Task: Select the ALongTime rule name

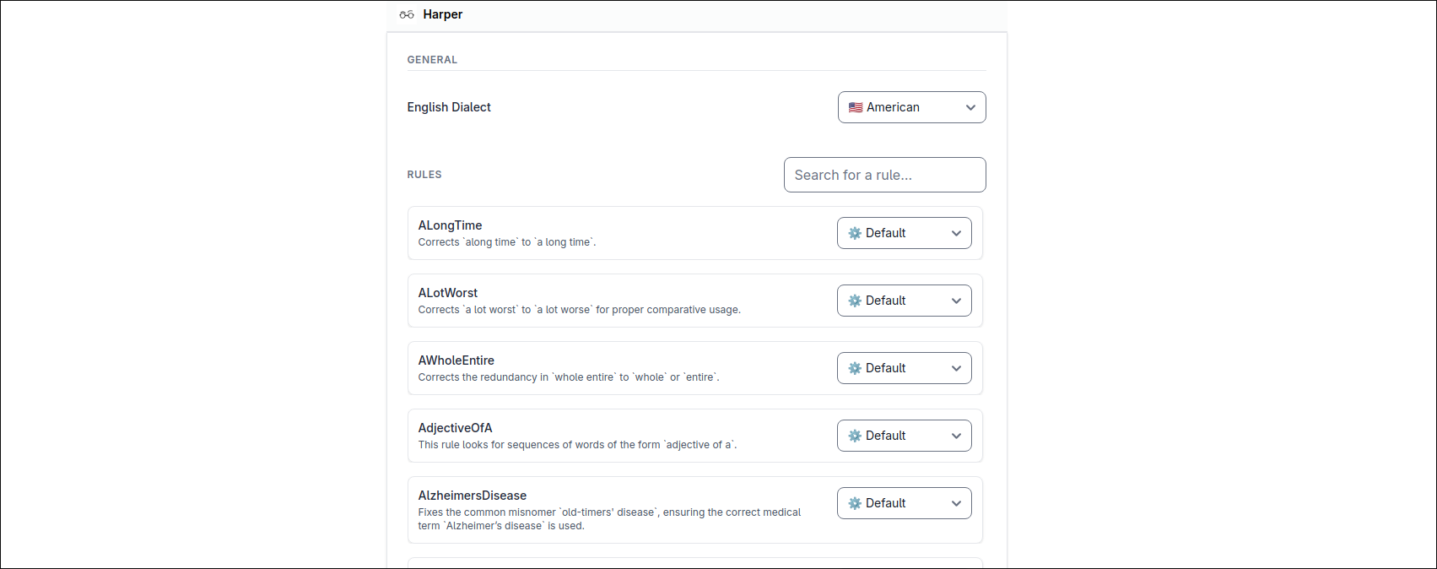Action: pyautogui.click(x=450, y=225)
